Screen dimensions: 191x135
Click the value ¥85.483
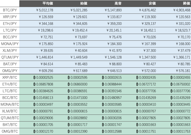click(81, 64)
